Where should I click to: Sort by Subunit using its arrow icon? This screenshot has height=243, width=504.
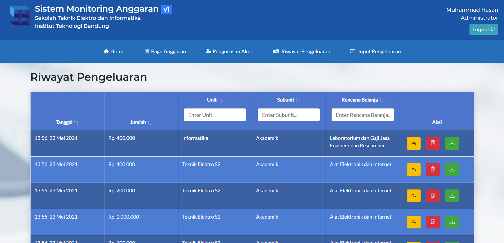pyautogui.click(x=298, y=100)
